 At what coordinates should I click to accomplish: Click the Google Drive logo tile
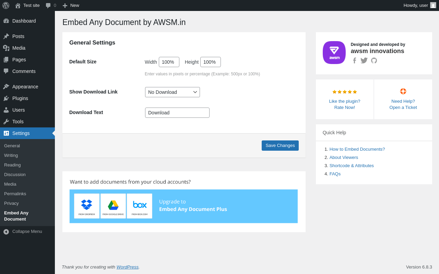(x=113, y=206)
